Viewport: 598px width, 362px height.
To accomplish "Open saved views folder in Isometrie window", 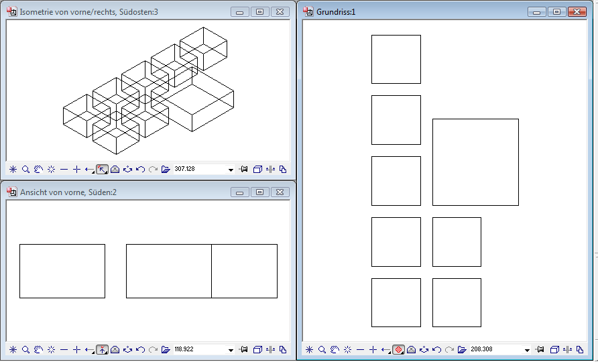I will (166, 170).
